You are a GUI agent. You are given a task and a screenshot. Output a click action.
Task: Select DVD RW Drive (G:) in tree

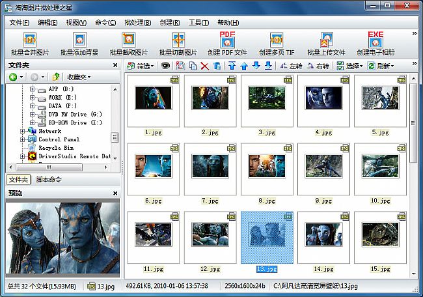click(x=75, y=114)
